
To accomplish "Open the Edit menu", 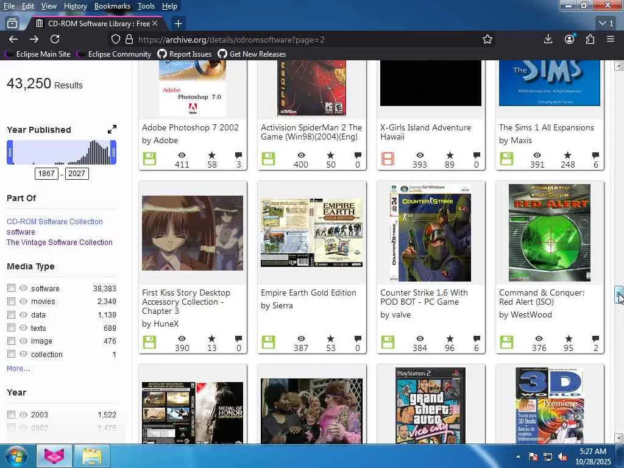I will pos(27,6).
